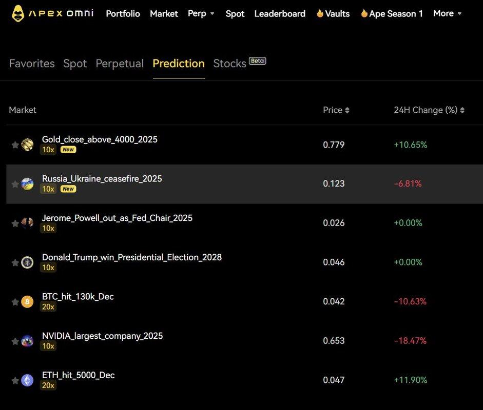This screenshot has height=410, width=483.
Task: Click the Bitcoin icon for BTC_hit_130k_Dec
Action: click(27, 302)
